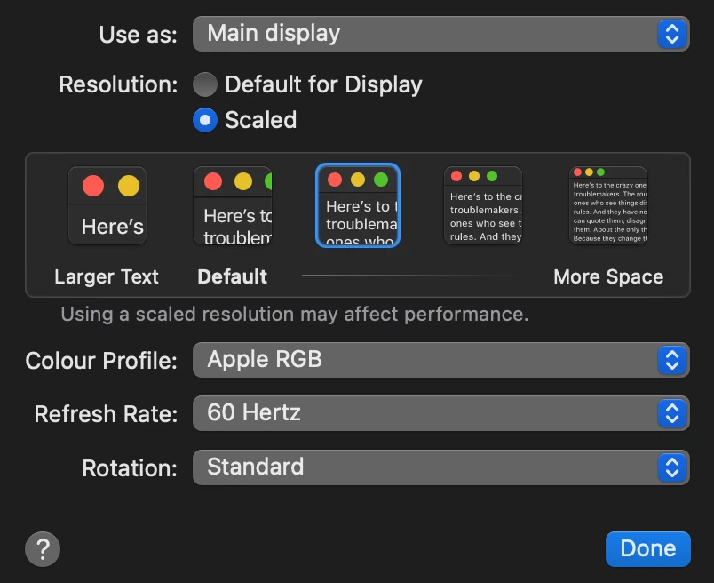Select the fourth resolution preview thumbnail

click(483, 206)
